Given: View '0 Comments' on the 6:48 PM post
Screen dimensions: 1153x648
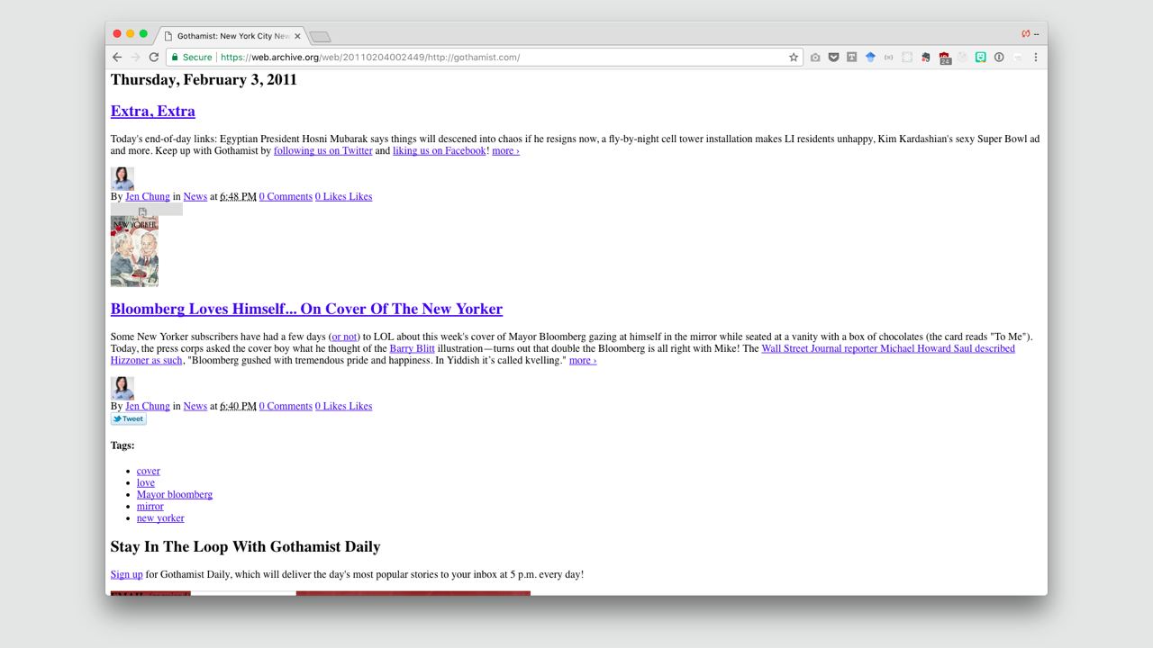Looking at the screenshot, I should [x=286, y=196].
